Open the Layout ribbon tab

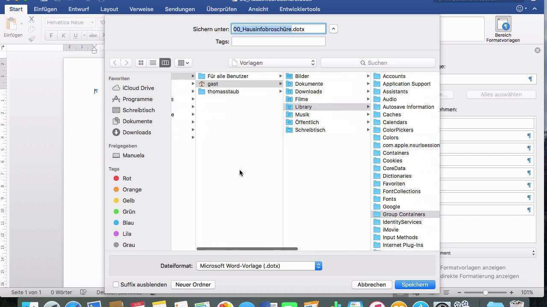pyautogui.click(x=109, y=9)
